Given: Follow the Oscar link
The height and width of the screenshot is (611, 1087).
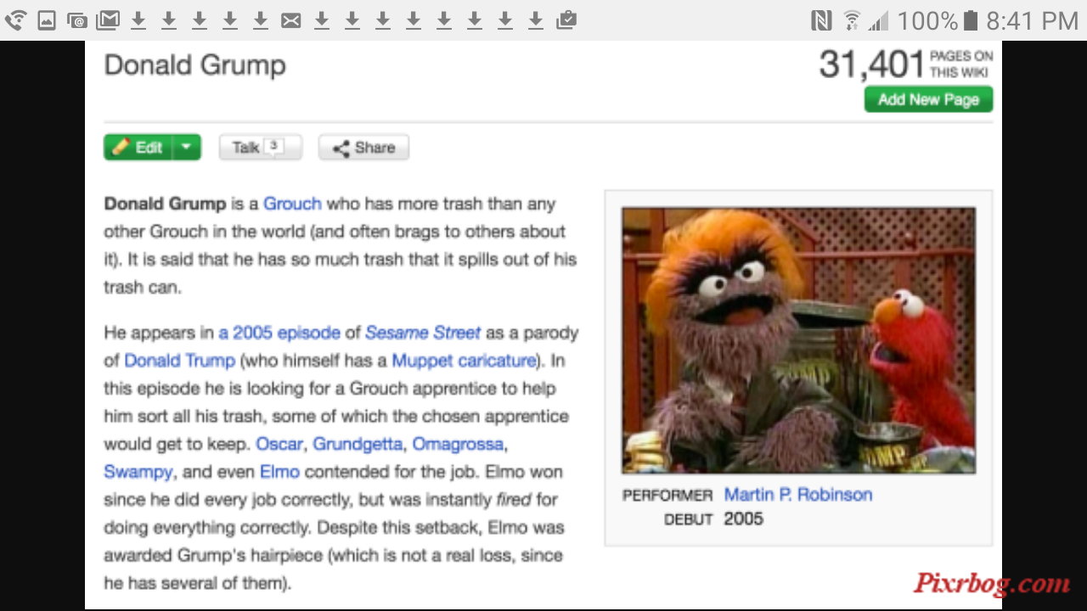Looking at the screenshot, I should tap(279, 444).
